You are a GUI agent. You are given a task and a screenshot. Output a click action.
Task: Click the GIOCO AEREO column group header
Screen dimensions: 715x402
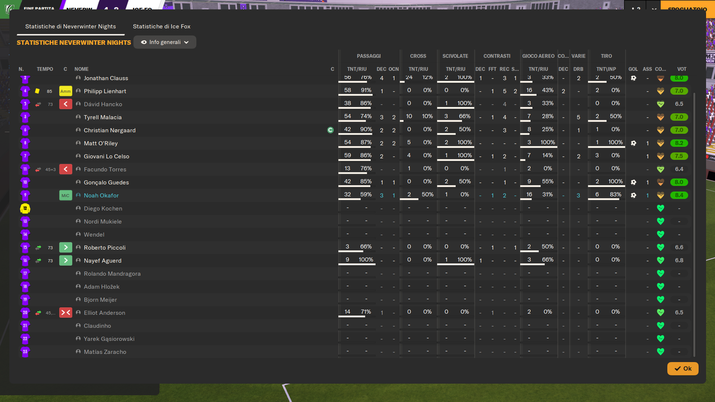538,56
